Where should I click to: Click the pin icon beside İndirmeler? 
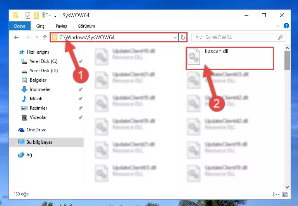pos(81,89)
